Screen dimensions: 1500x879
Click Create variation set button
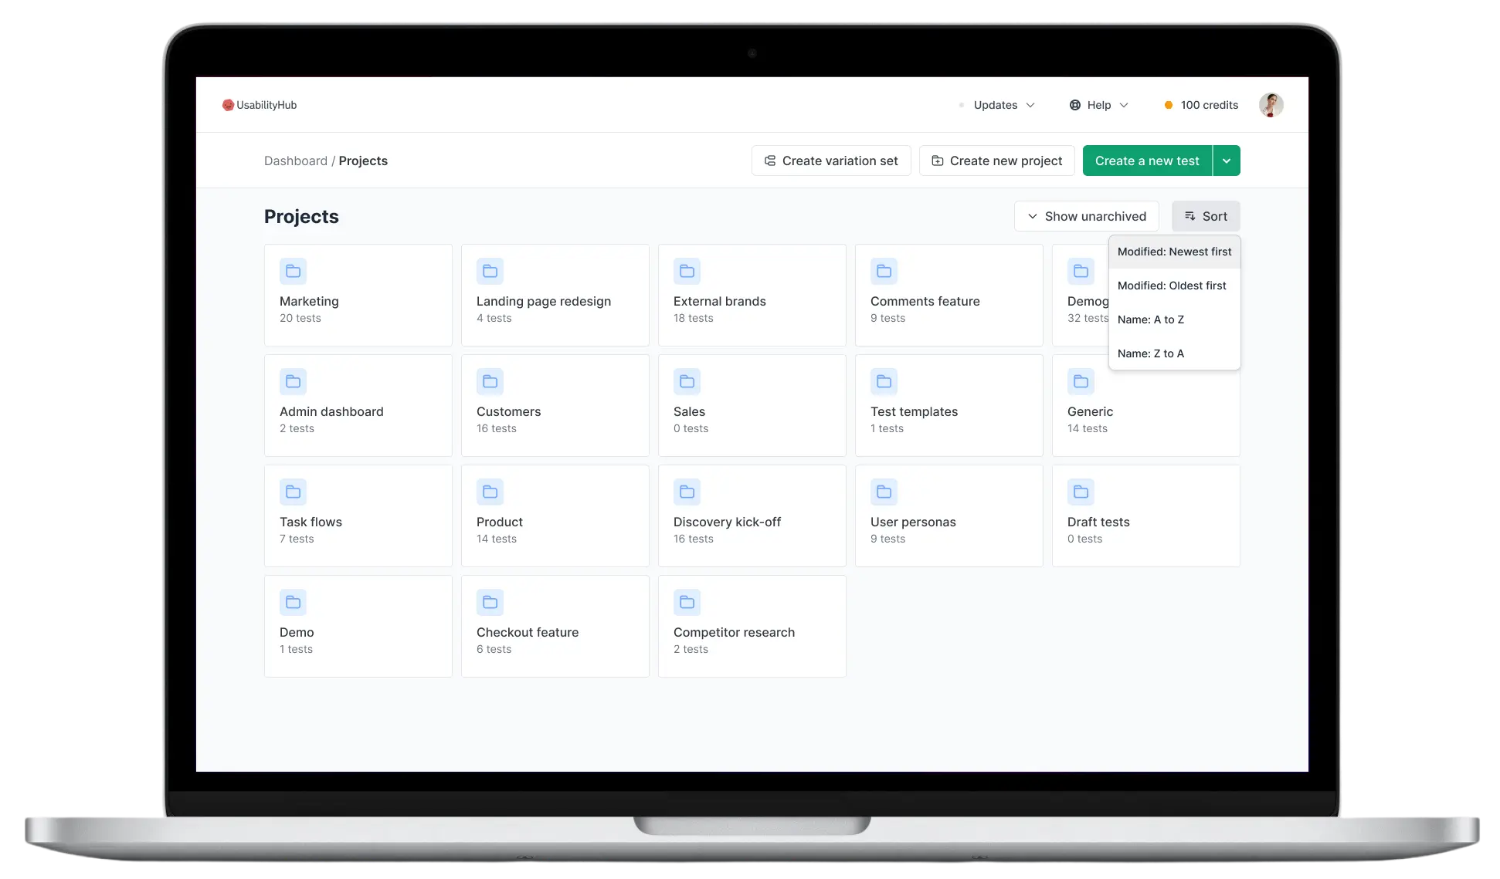(x=831, y=161)
